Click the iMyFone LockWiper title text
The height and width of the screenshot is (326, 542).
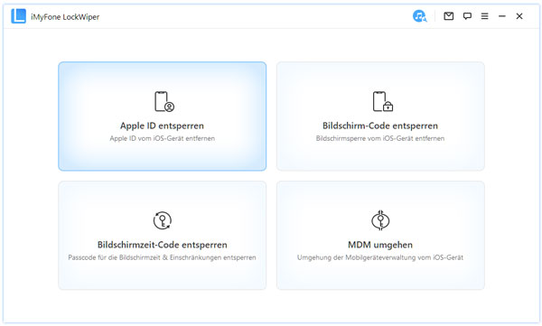(65, 17)
